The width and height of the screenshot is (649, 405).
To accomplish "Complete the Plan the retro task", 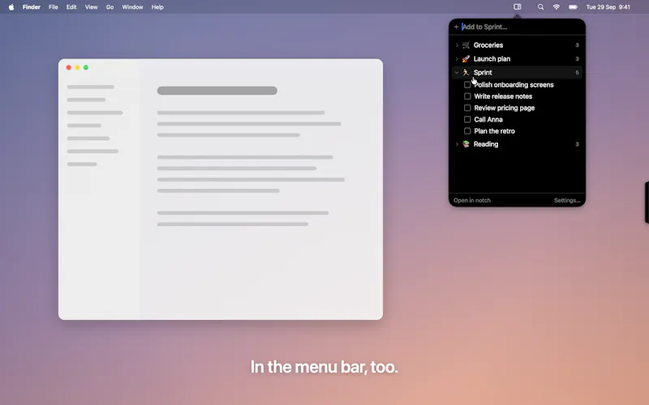I will [467, 131].
